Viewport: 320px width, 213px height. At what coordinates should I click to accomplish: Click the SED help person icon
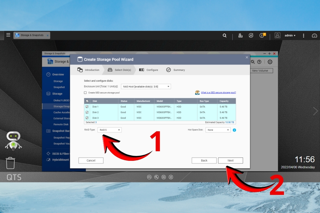click(x=197, y=92)
